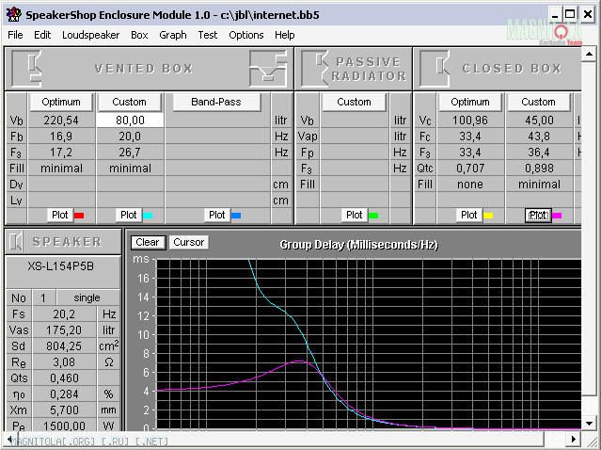601x450 pixels.
Task: Click the green plot color swatch
Action: click(373, 216)
